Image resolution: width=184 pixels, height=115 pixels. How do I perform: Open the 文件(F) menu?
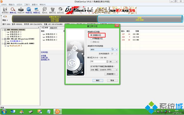[x=4, y=5]
